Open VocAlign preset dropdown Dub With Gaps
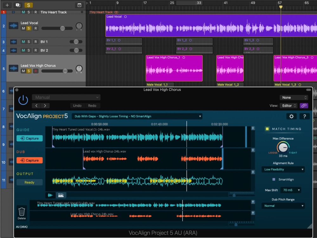This screenshot has height=238, width=317. tap(137, 116)
